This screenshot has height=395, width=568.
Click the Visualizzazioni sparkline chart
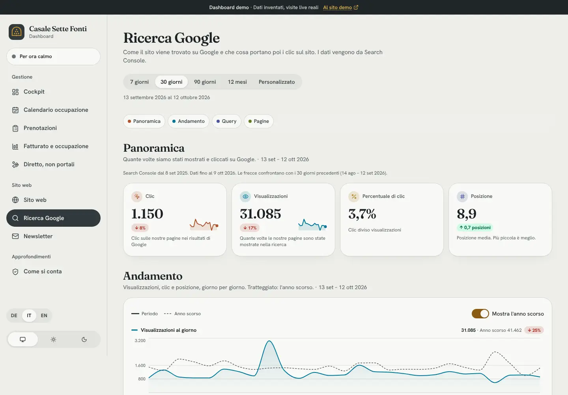point(312,225)
